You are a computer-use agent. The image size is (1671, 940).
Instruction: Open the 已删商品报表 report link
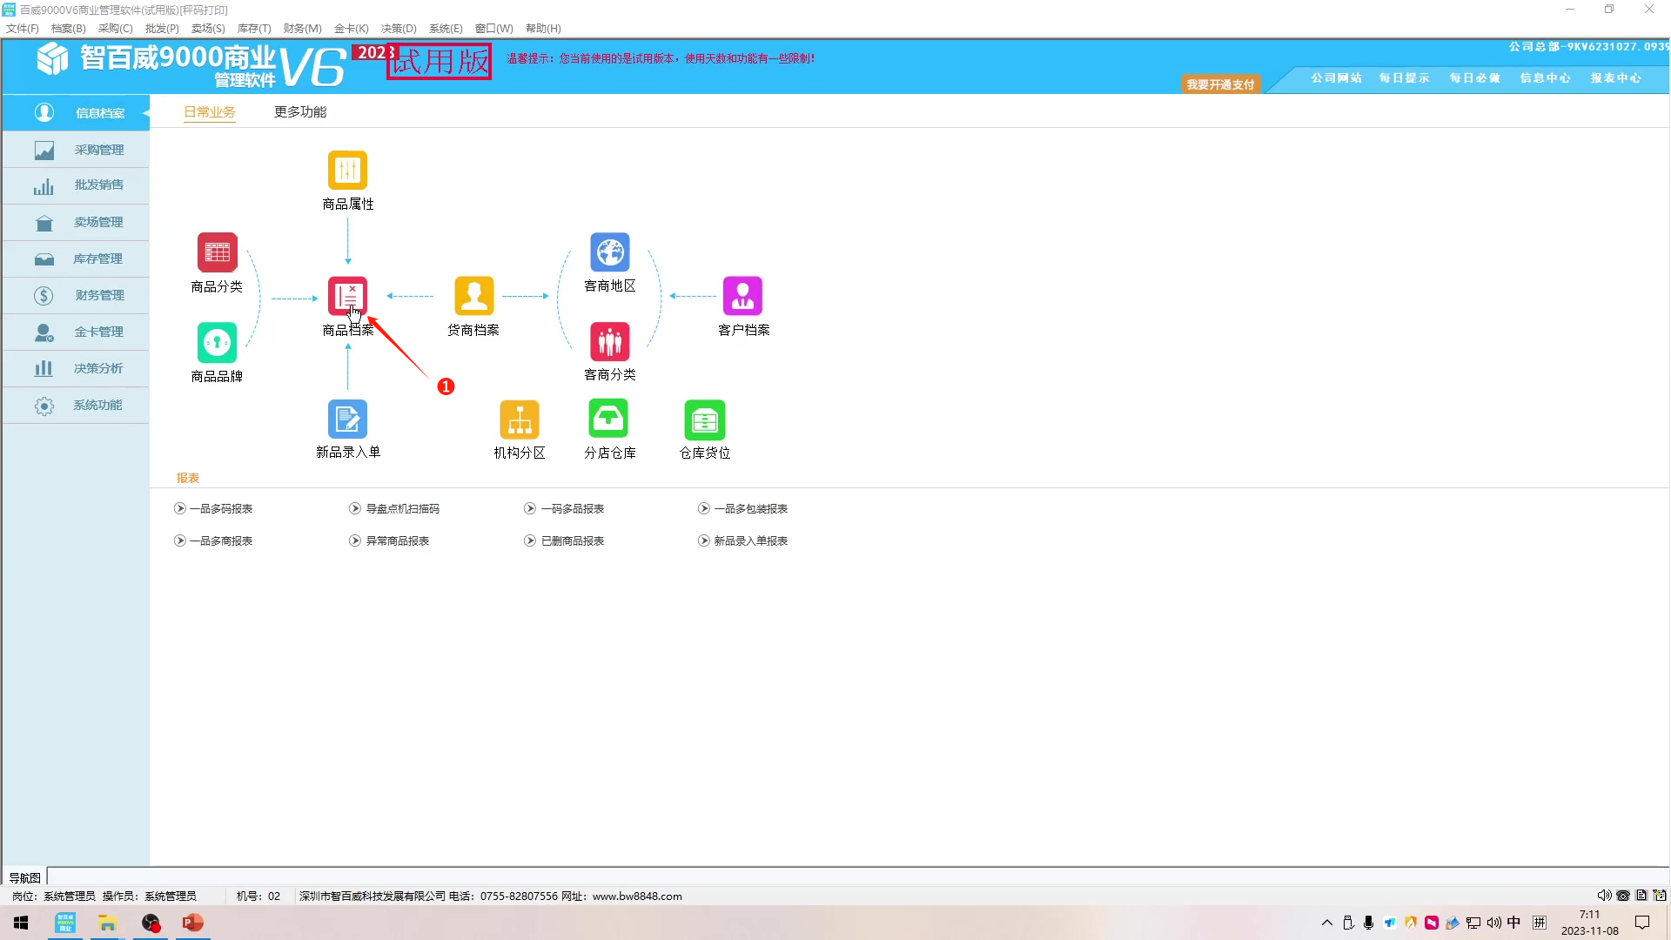572,540
